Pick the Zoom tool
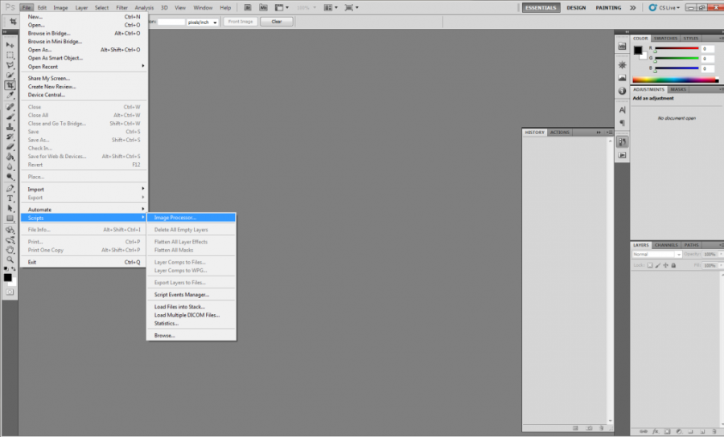The image size is (724, 437). pyautogui.click(x=10, y=259)
